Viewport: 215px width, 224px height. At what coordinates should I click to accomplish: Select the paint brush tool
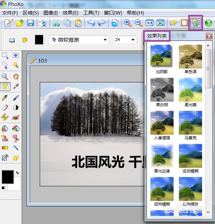pos(16,98)
